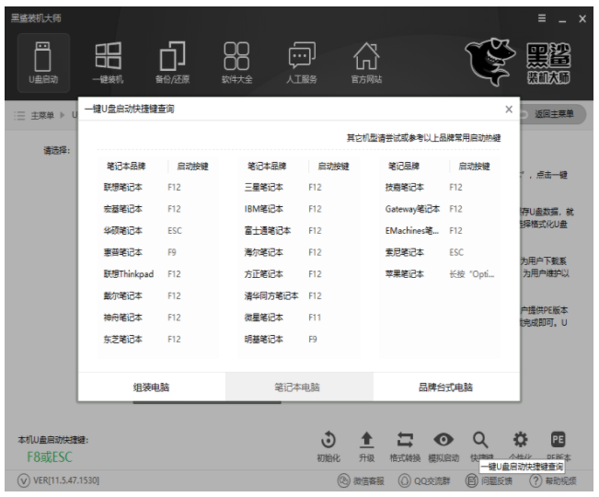Close the 一键U盘启动快捷键查询 dialog

click(x=509, y=110)
